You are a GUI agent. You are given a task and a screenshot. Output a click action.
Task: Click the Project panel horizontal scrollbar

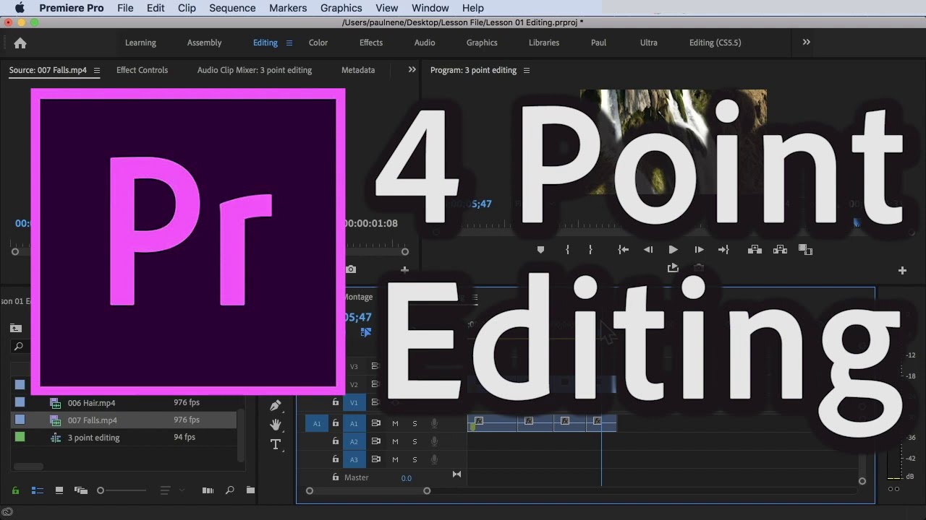(29, 467)
